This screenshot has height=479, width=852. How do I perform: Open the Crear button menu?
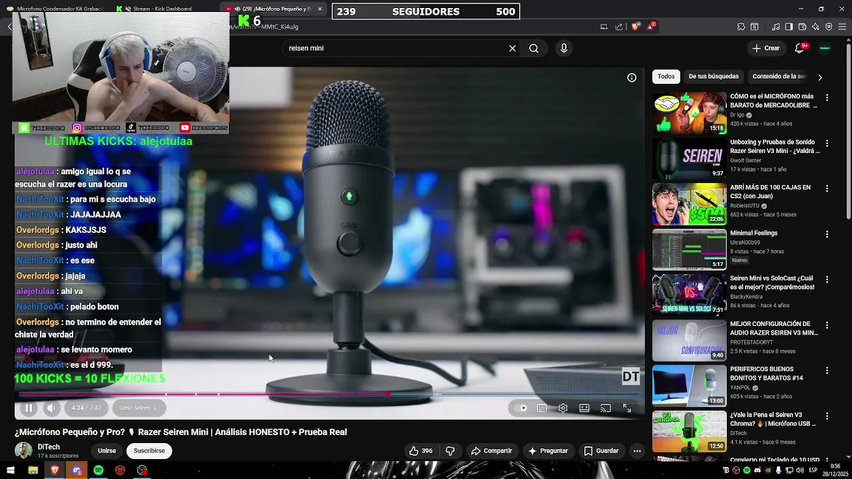click(766, 48)
